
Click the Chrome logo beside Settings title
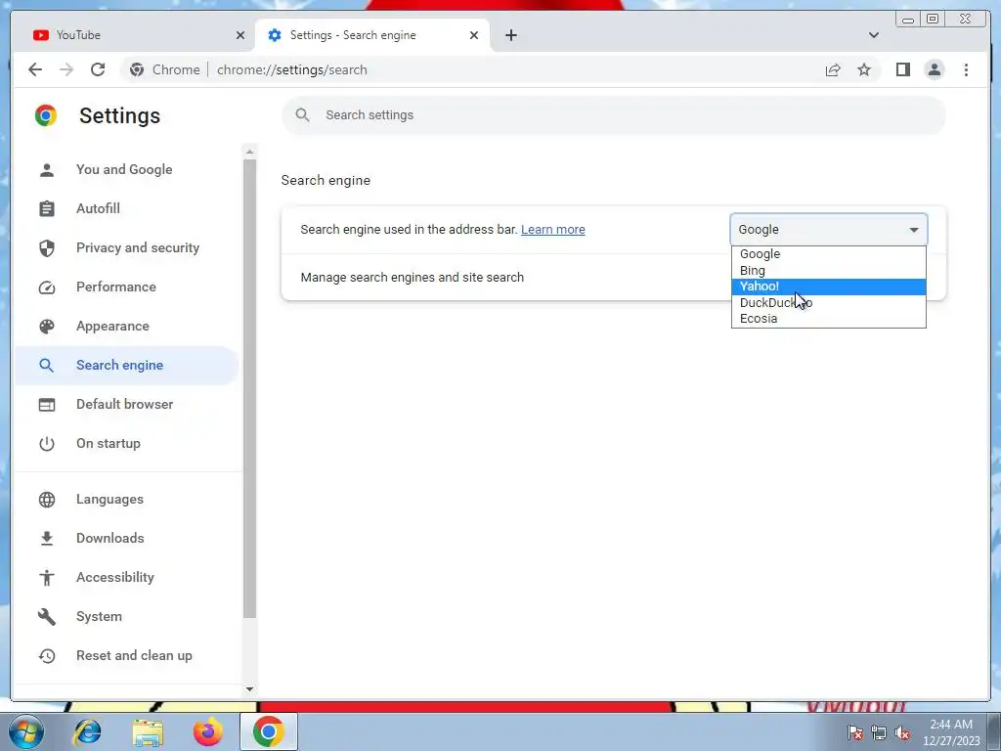pyautogui.click(x=46, y=115)
